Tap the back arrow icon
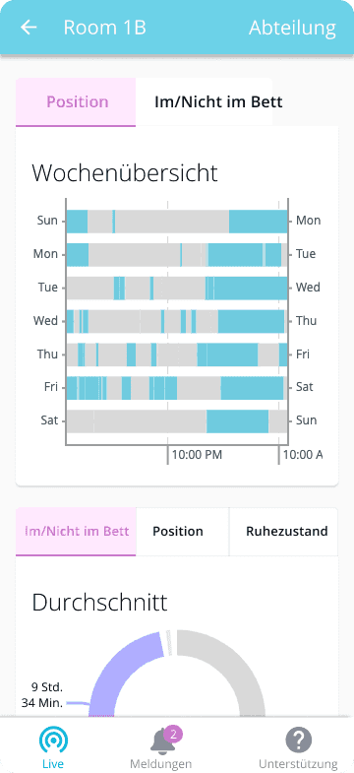 click(29, 28)
